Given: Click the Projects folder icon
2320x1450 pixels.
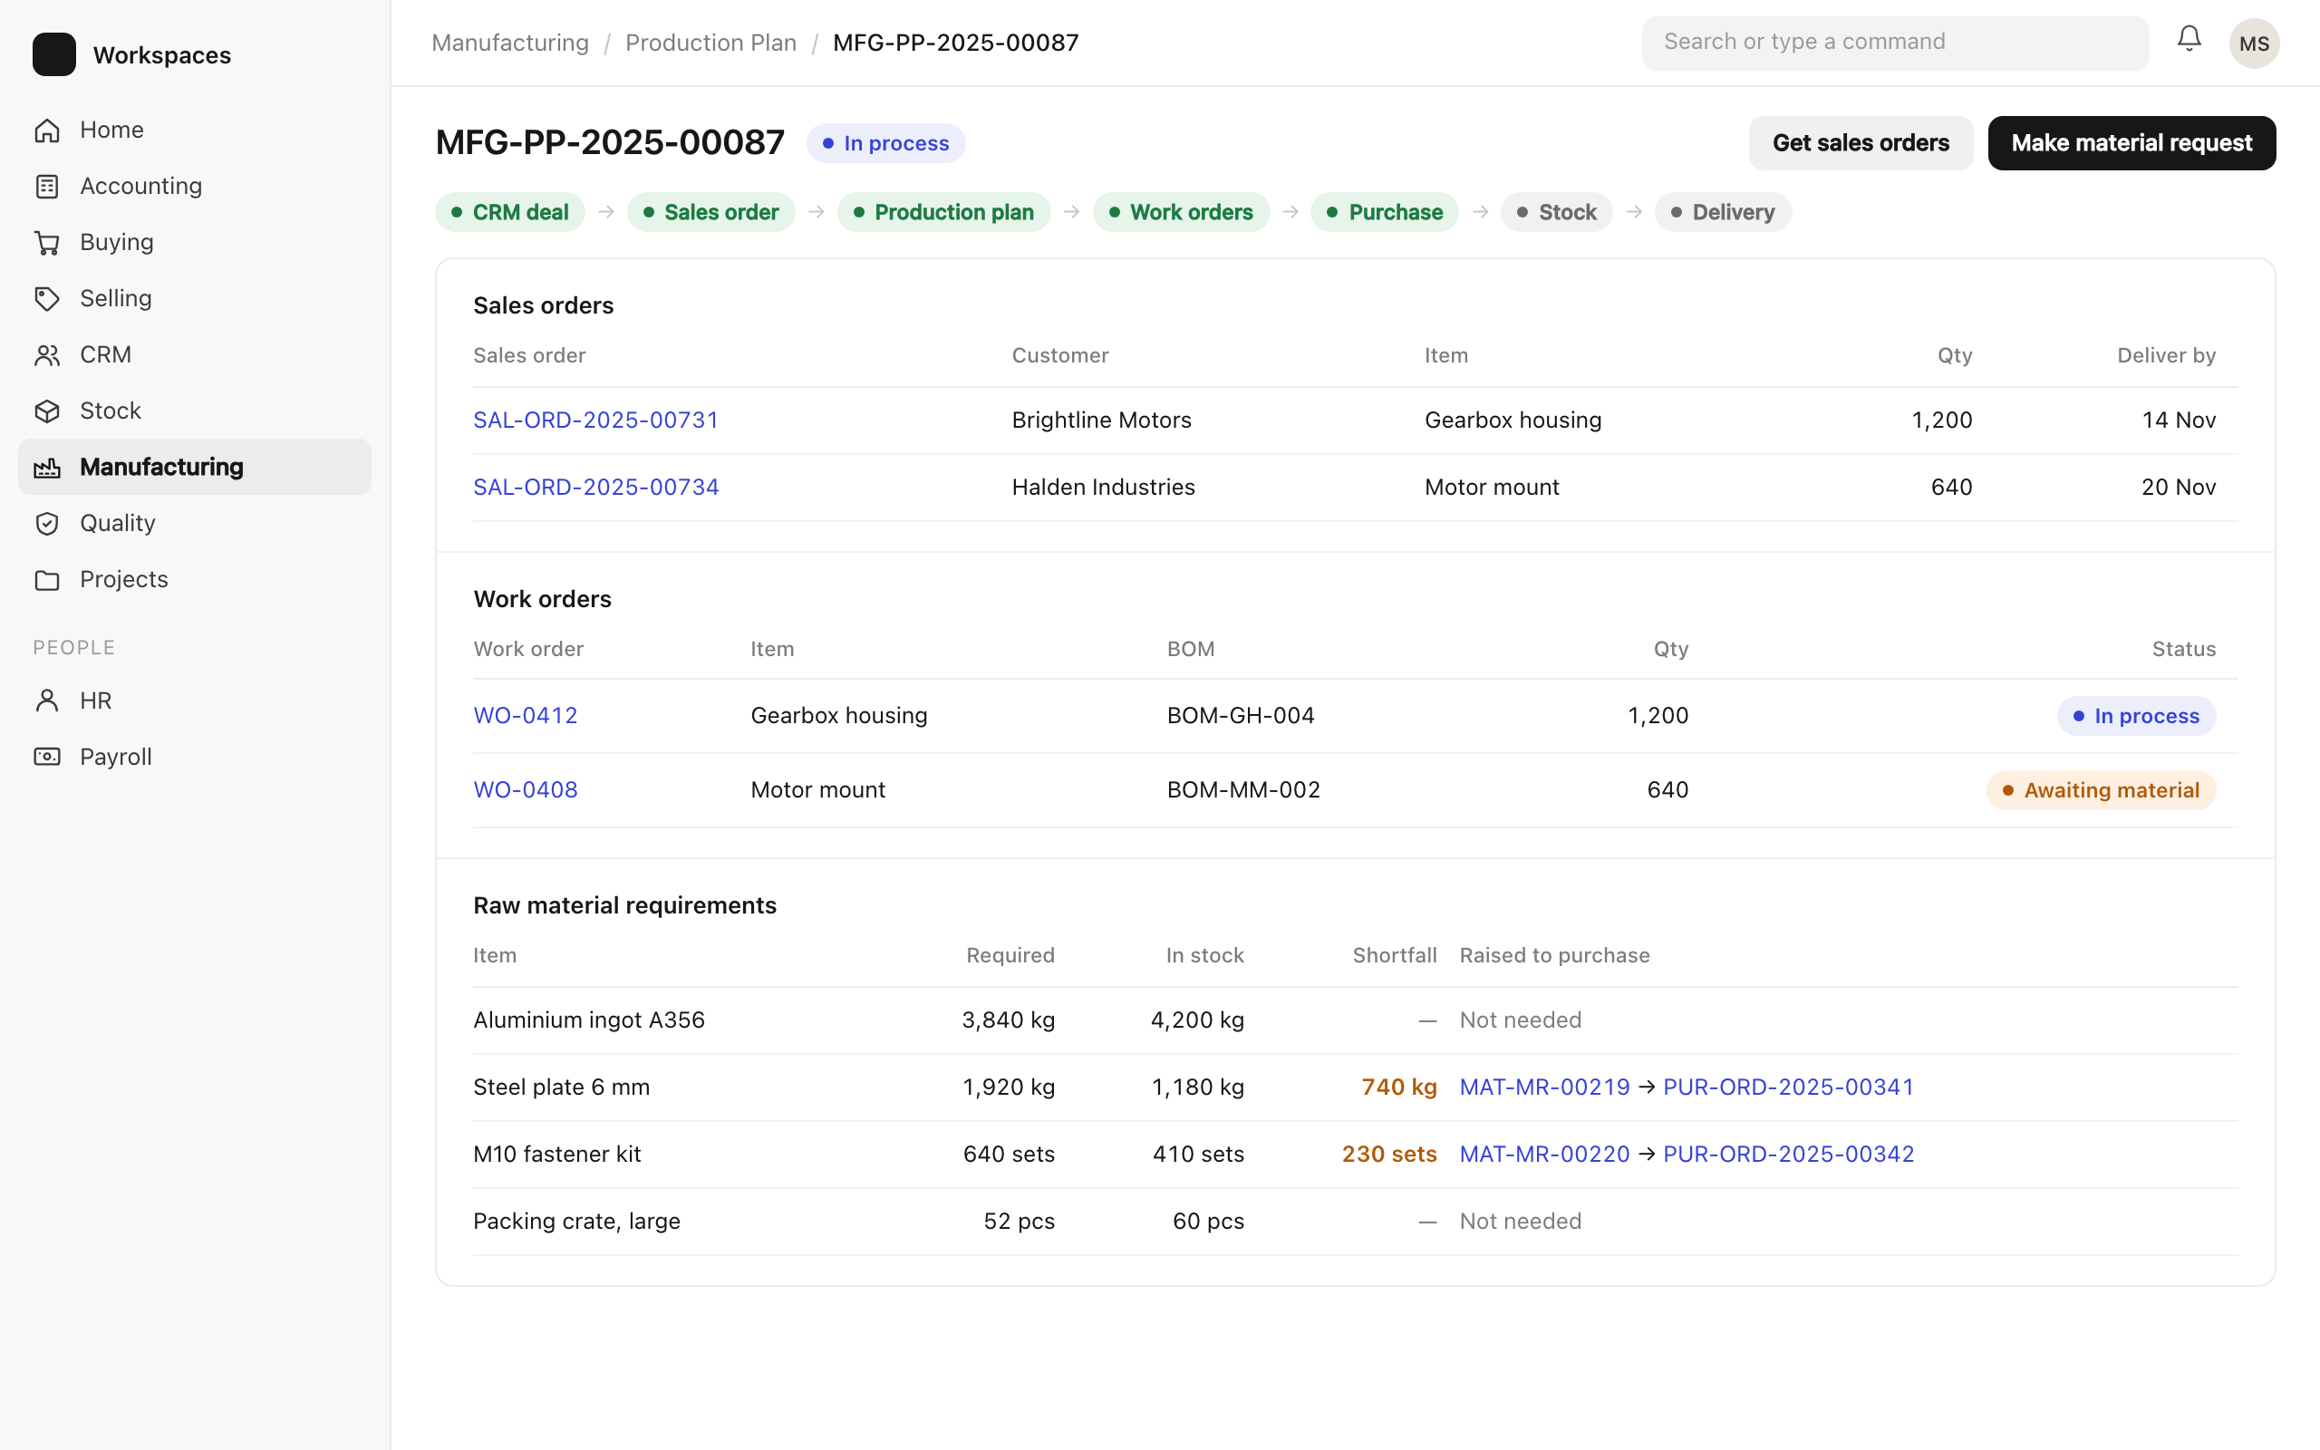Looking at the screenshot, I should point(47,580).
